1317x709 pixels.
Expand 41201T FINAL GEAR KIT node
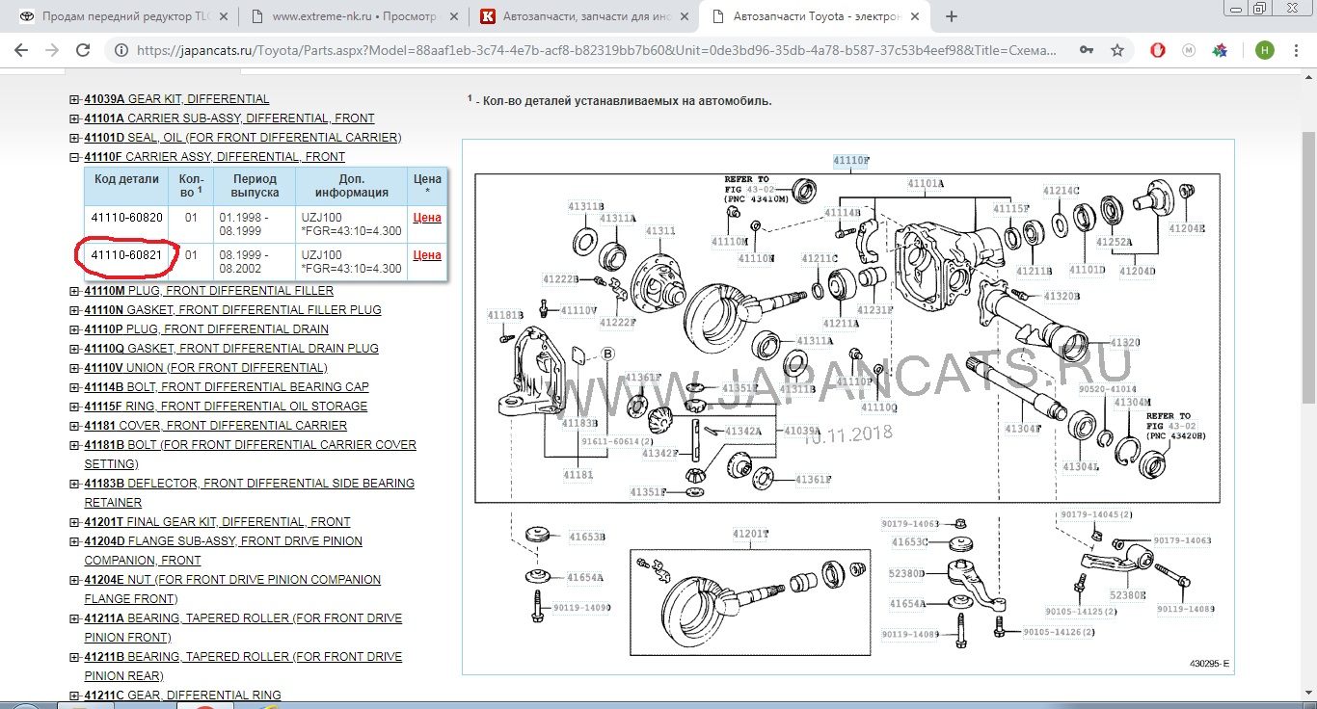(x=74, y=522)
